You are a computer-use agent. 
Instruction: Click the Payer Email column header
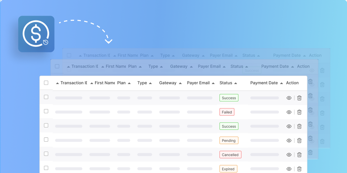[198, 83]
